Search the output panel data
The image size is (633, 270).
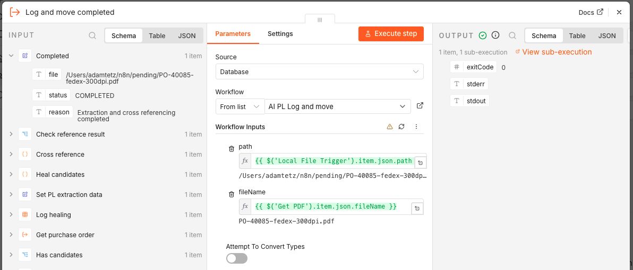coord(512,35)
